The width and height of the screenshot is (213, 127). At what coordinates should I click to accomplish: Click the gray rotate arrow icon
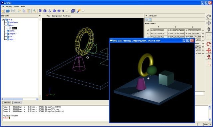pyautogui.click(x=209, y=17)
